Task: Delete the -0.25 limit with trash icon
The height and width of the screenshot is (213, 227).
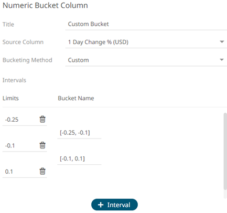Action: tap(42, 119)
